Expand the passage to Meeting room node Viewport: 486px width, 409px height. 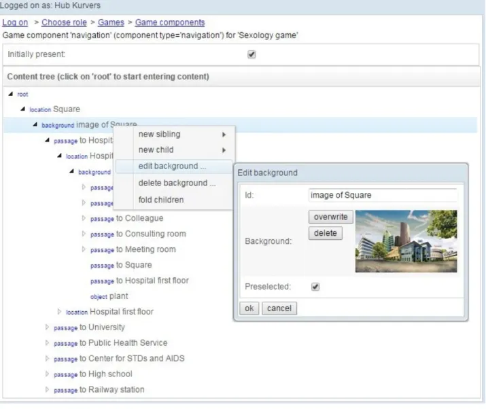84,249
